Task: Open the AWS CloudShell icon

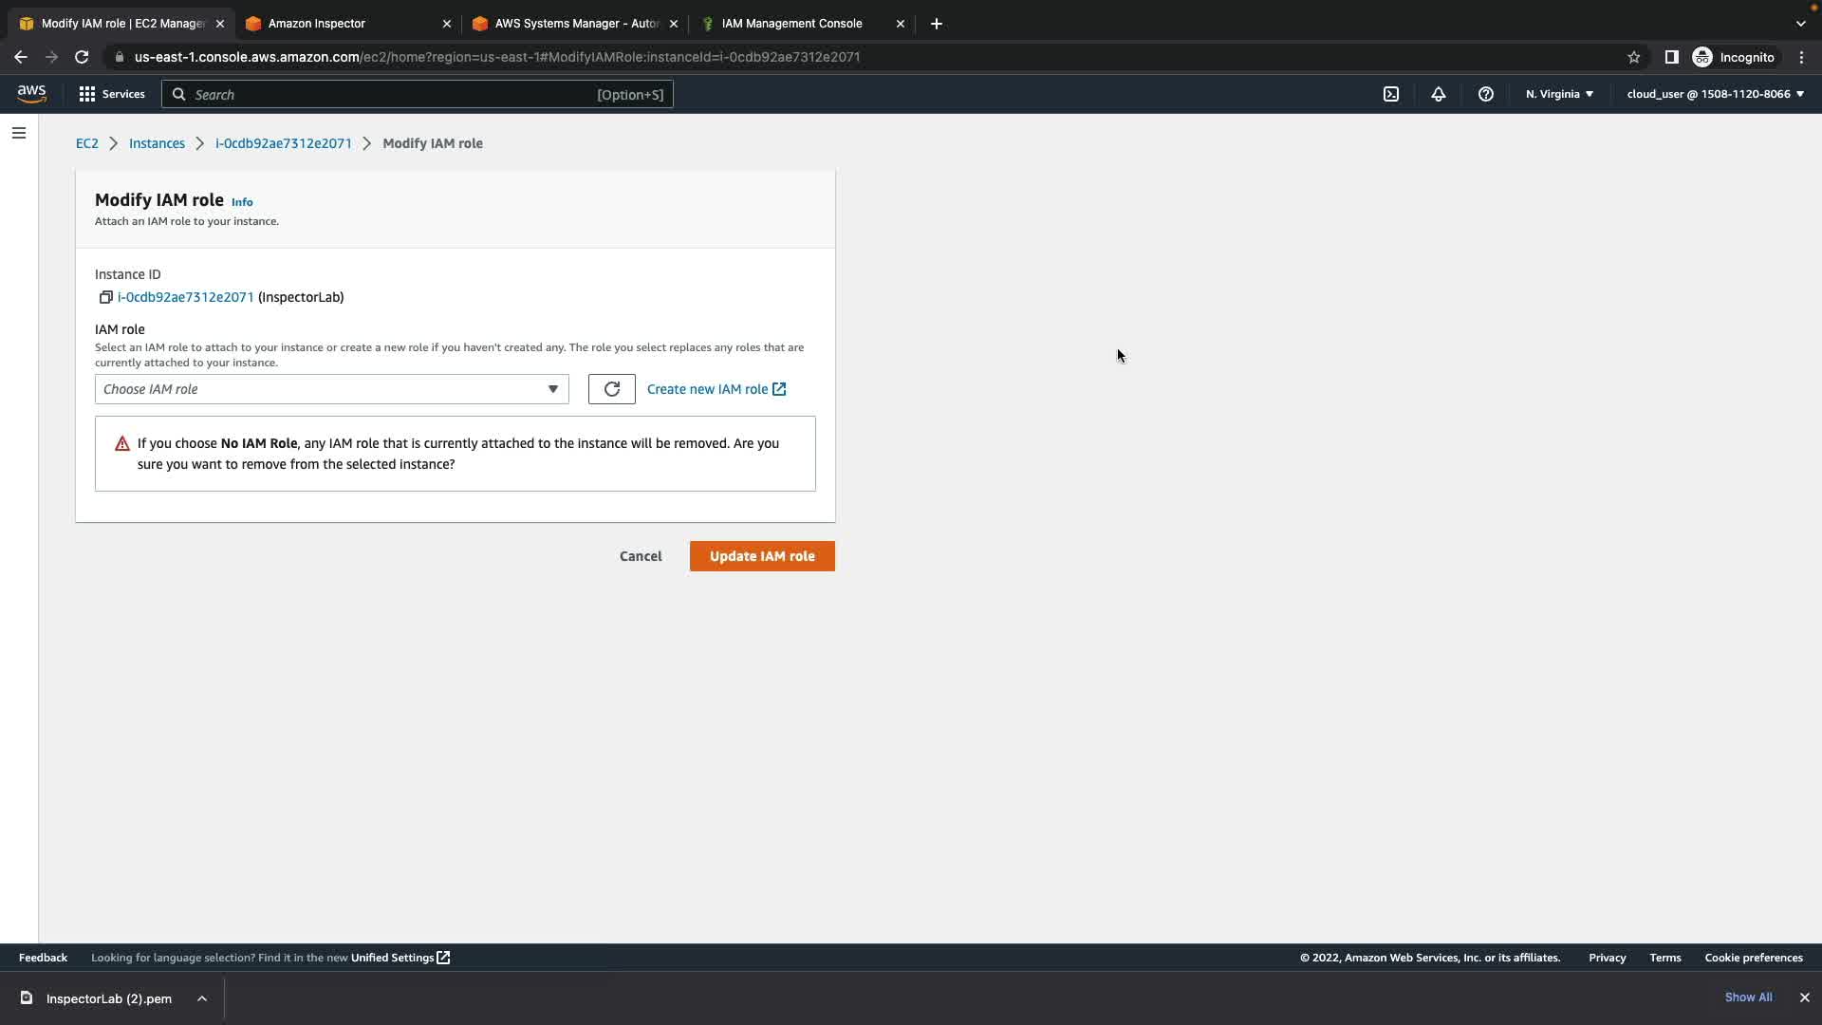Action: click(1390, 94)
